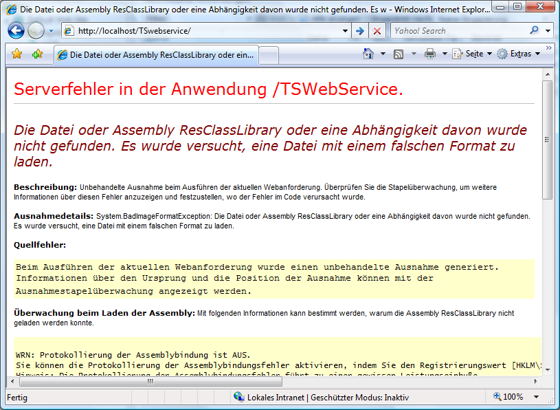Open the search provider dropdown arrow
Screen dimensions: 560x410
click(x=548, y=31)
